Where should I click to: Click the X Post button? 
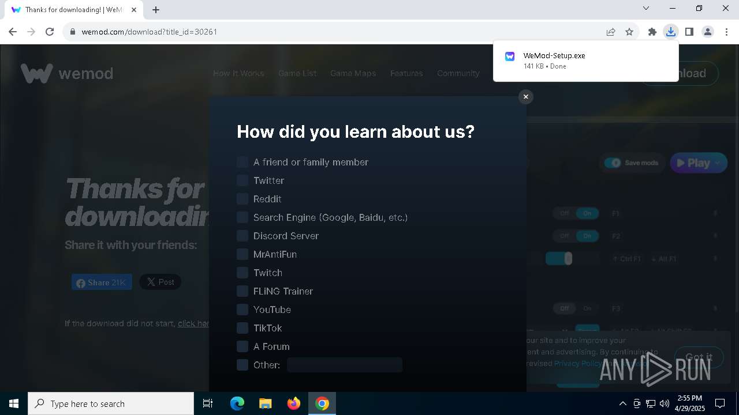coord(161,282)
